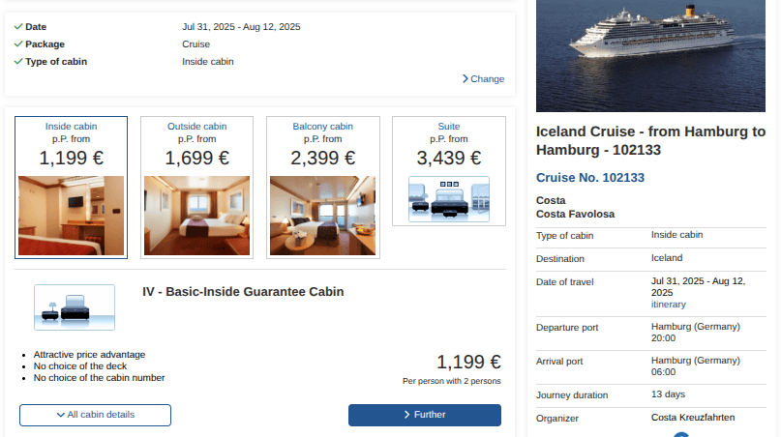View the Inside cabin room photo
The width and height of the screenshot is (781, 437).
(71, 216)
